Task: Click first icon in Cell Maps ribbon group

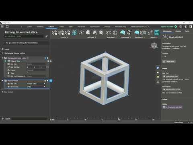Action: [109, 33]
